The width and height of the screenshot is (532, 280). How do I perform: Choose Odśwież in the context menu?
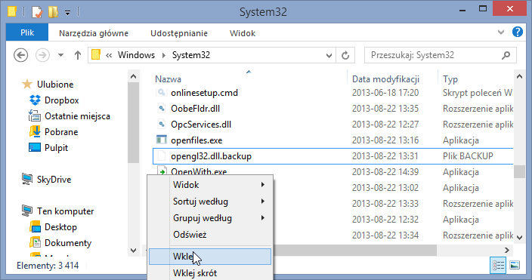210,235
